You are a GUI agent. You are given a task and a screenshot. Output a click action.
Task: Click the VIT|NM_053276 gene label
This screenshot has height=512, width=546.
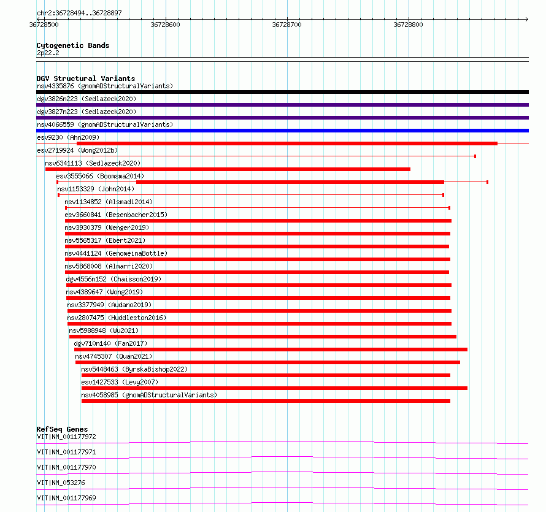point(61,483)
